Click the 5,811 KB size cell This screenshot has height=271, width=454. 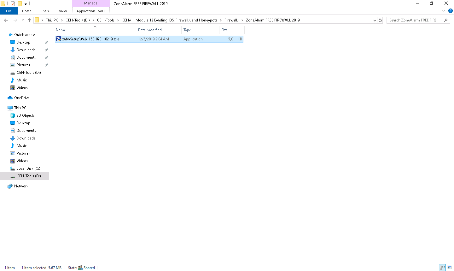(x=235, y=39)
